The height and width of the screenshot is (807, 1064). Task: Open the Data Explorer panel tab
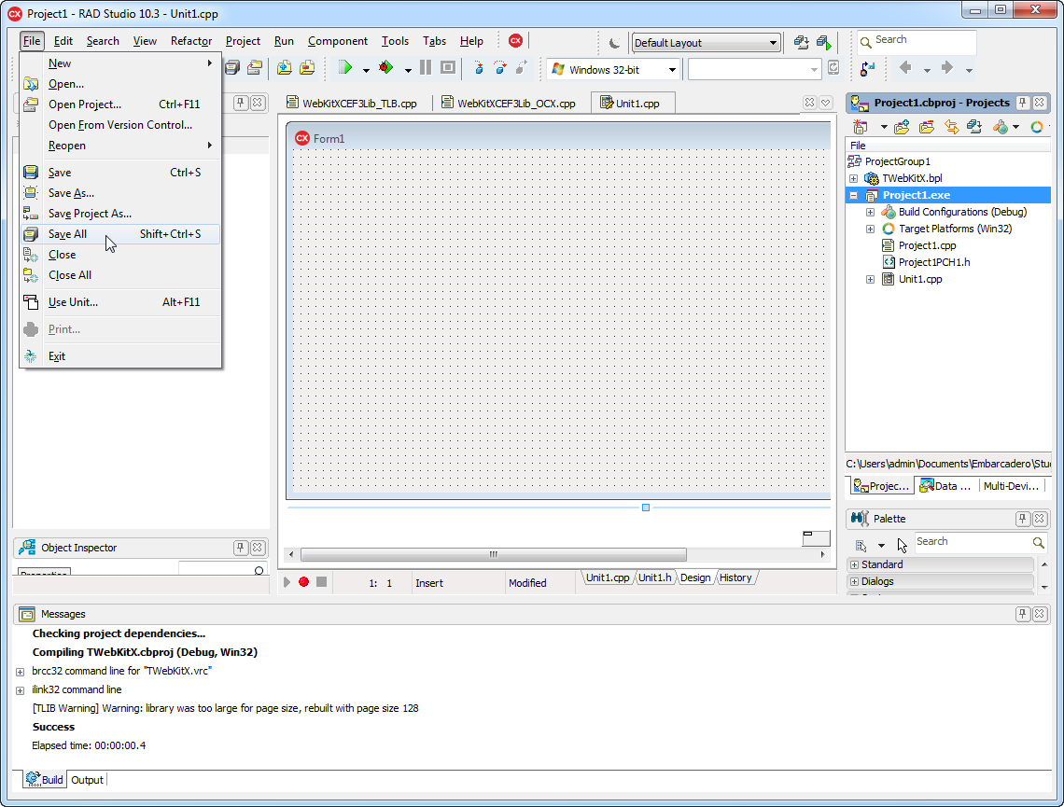(x=945, y=486)
